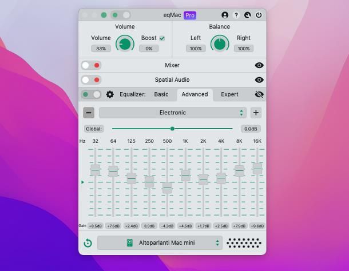Click the 2K band slider handle
The width and height of the screenshot is (349, 271).
[203, 180]
